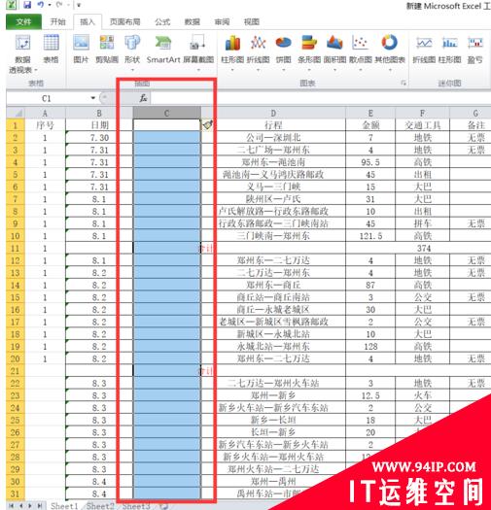Open the 公式 ribbon tab
This screenshot has width=491, height=510.
162,21
